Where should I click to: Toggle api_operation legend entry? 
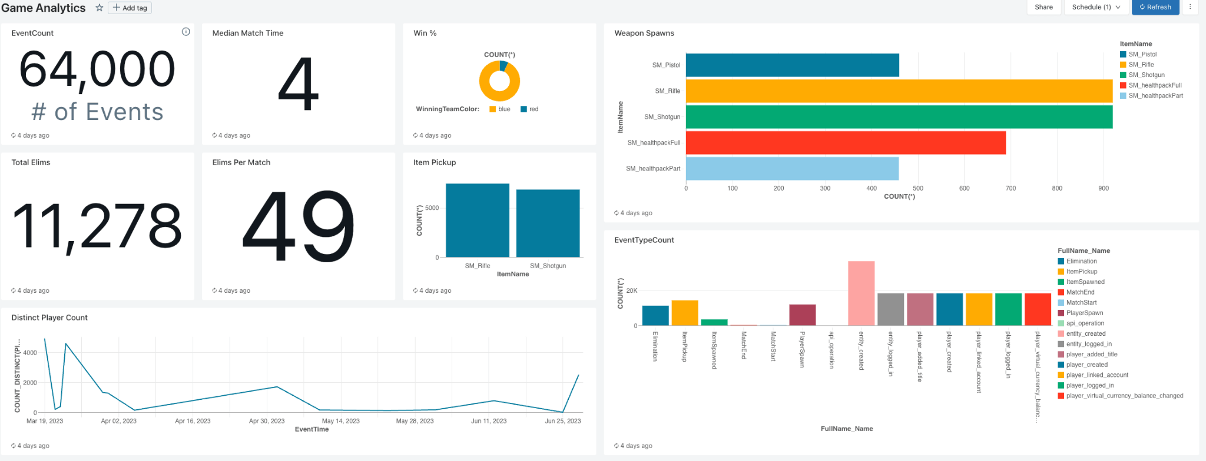point(1081,323)
